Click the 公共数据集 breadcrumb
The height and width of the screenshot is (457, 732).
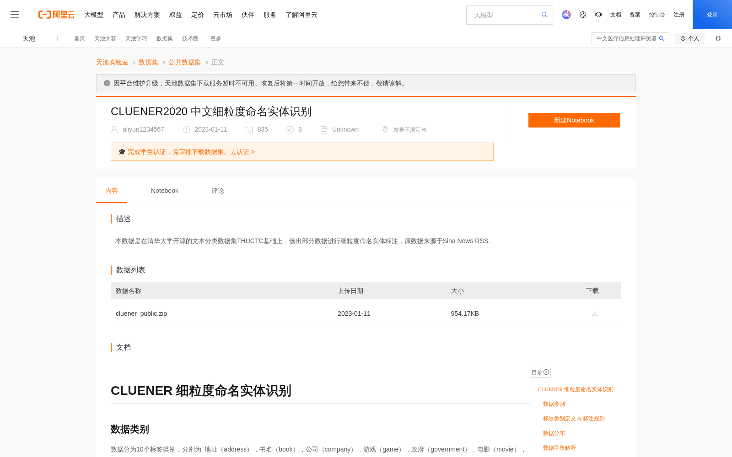point(184,62)
